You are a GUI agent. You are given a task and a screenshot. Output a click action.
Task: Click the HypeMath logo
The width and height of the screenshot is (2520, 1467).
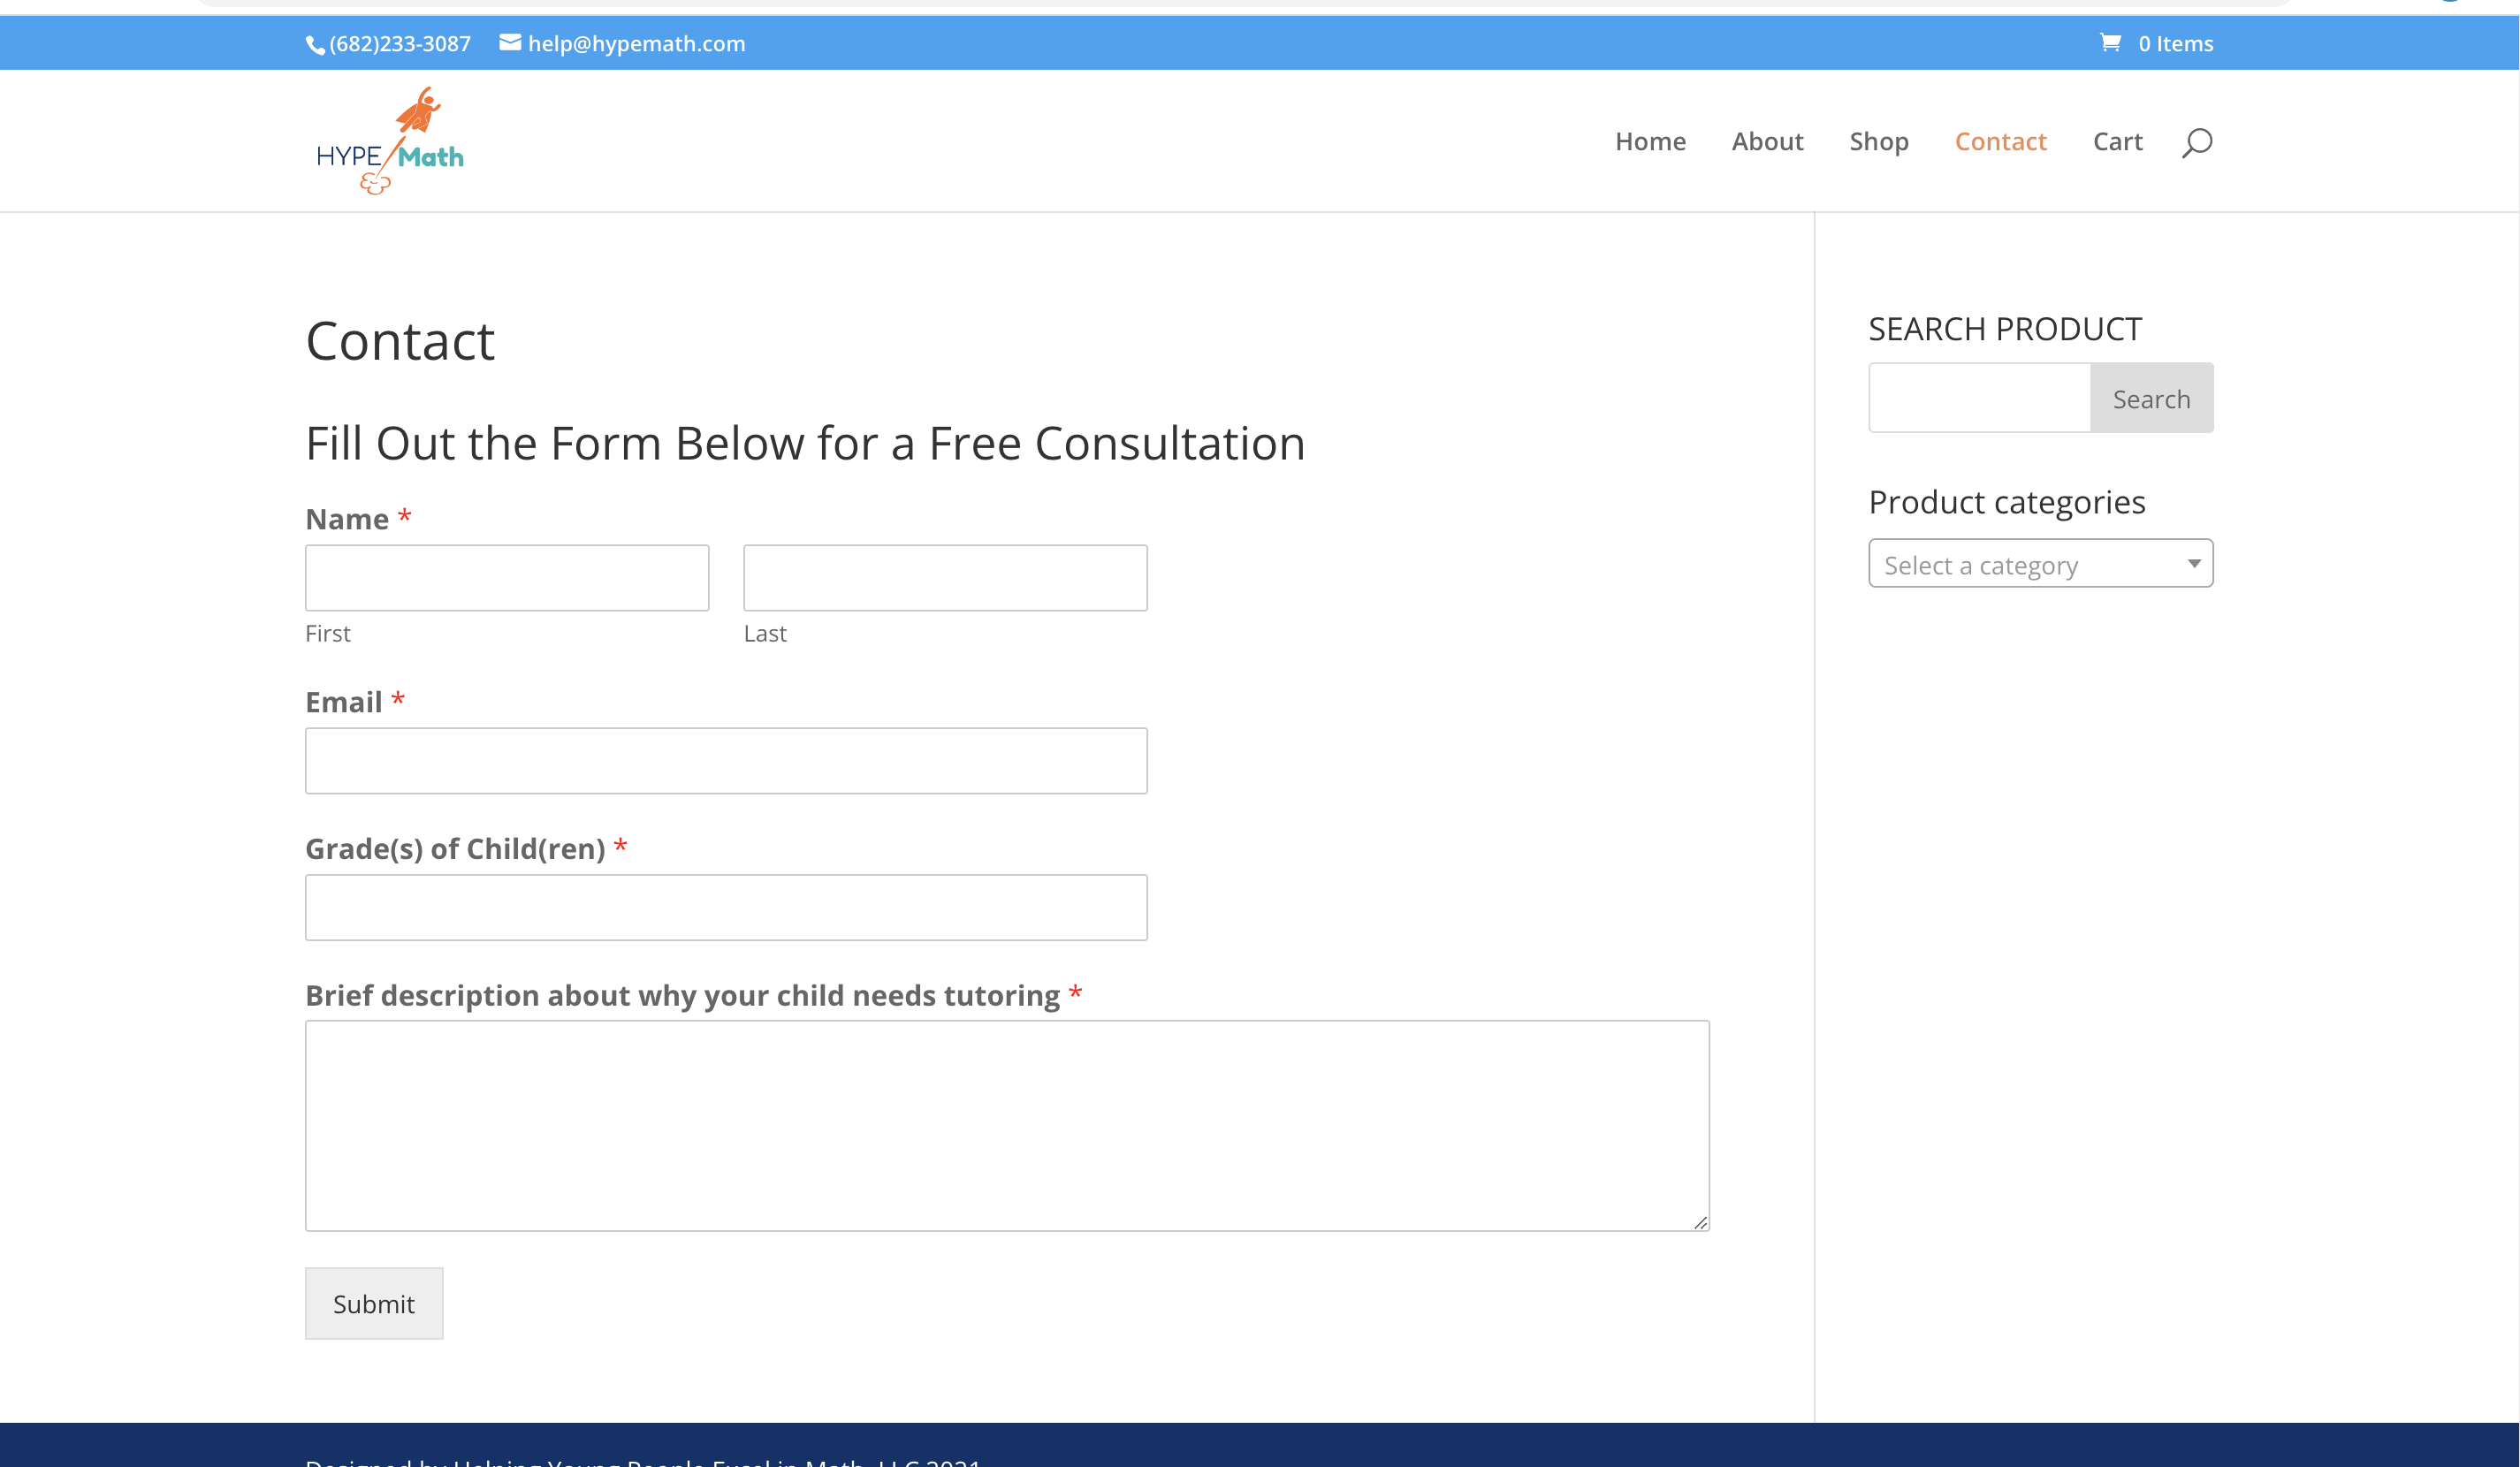pos(390,141)
